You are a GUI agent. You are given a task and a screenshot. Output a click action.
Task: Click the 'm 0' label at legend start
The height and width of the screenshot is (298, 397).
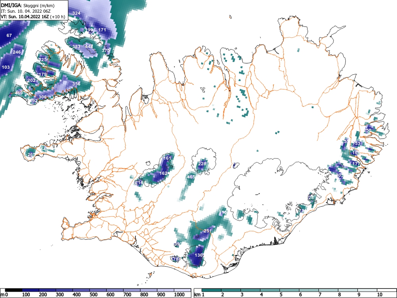(4, 295)
